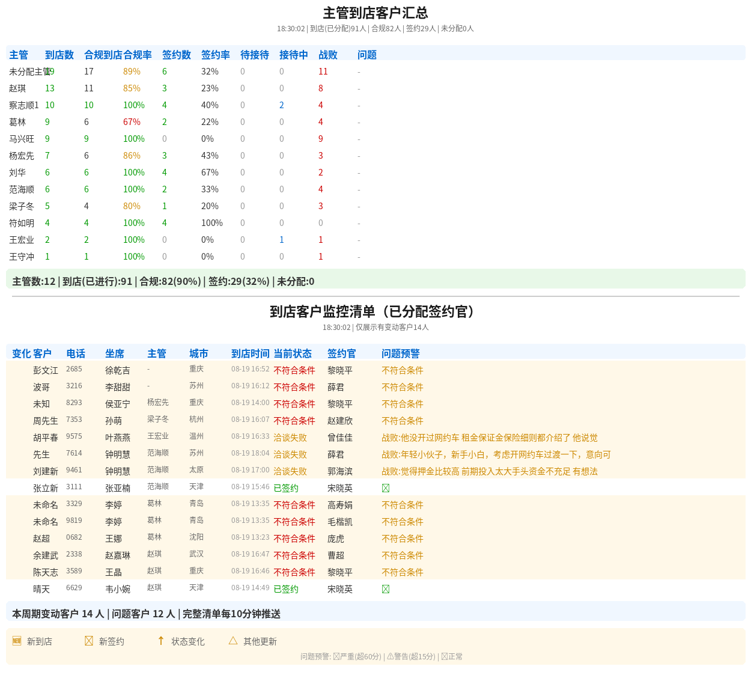Click 已签约 status in 张立新 row
Screen dimensions: 751x690
(x=286, y=488)
